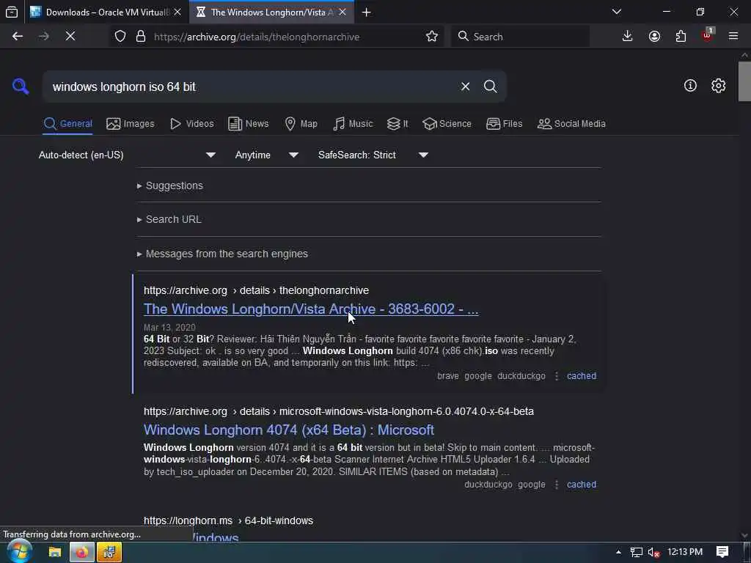Click the longhorn.ms 64-bit-windows URL

(x=229, y=520)
